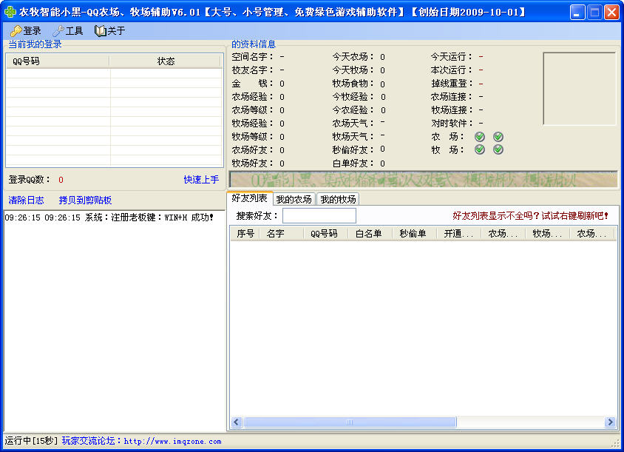Sort by the 白名单 column header
624x452 pixels.
tap(369, 234)
